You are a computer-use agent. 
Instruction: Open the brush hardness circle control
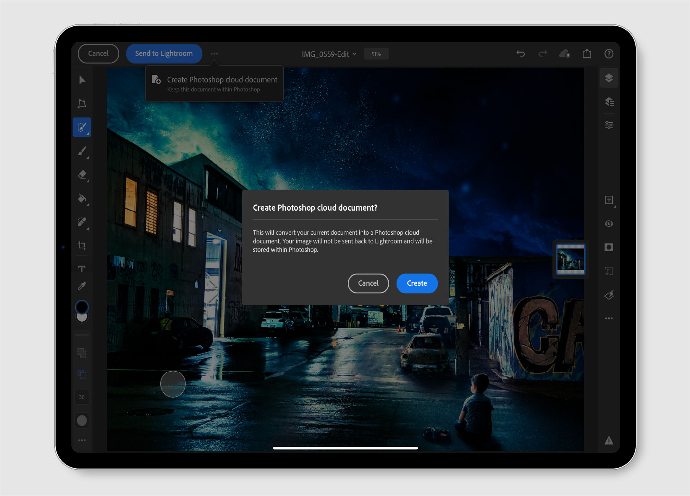pyautogui.click(x=82, y=420)
